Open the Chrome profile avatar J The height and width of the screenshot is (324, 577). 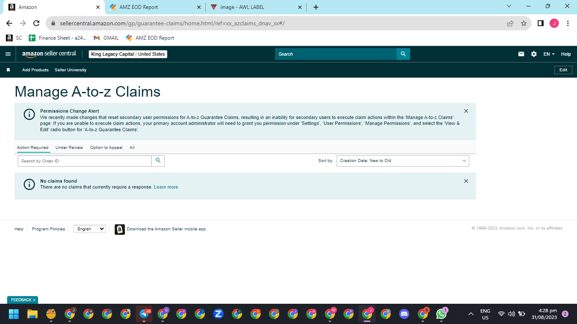554,23
